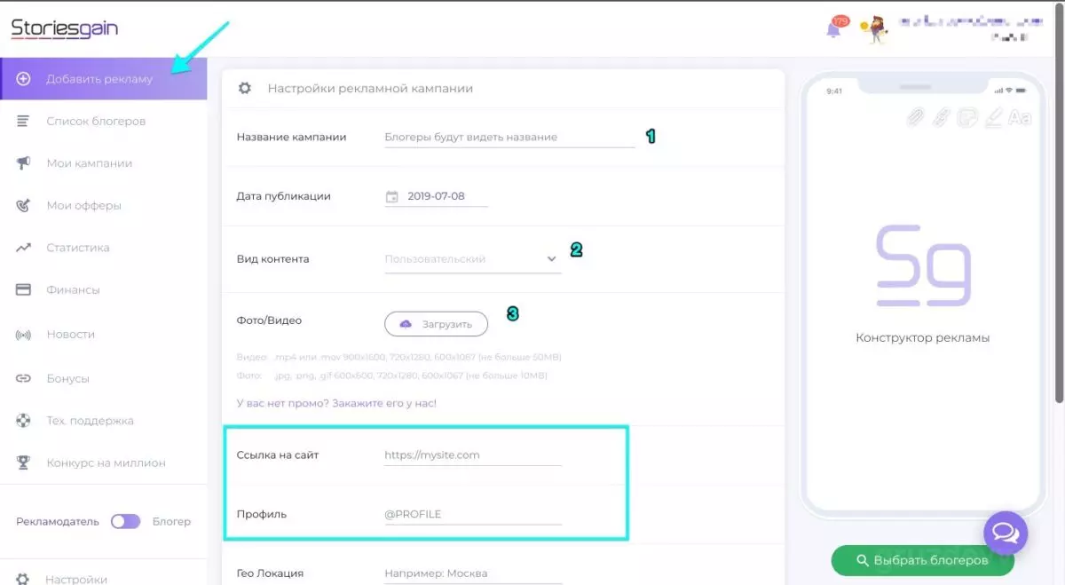Click the megaphone icon beside Мои кампании
The width and height of the screenshot is (1065, 585).
coord(24,163)
